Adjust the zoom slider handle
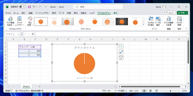Screen dimensions: 193x96 [170, 91]
